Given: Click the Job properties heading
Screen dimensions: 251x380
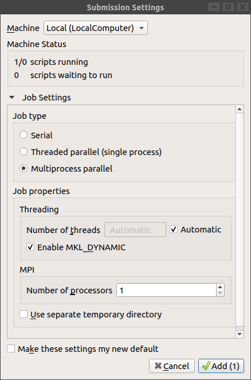Looking at the screenshot, I should pyautogui.click(x=41, y=191).
